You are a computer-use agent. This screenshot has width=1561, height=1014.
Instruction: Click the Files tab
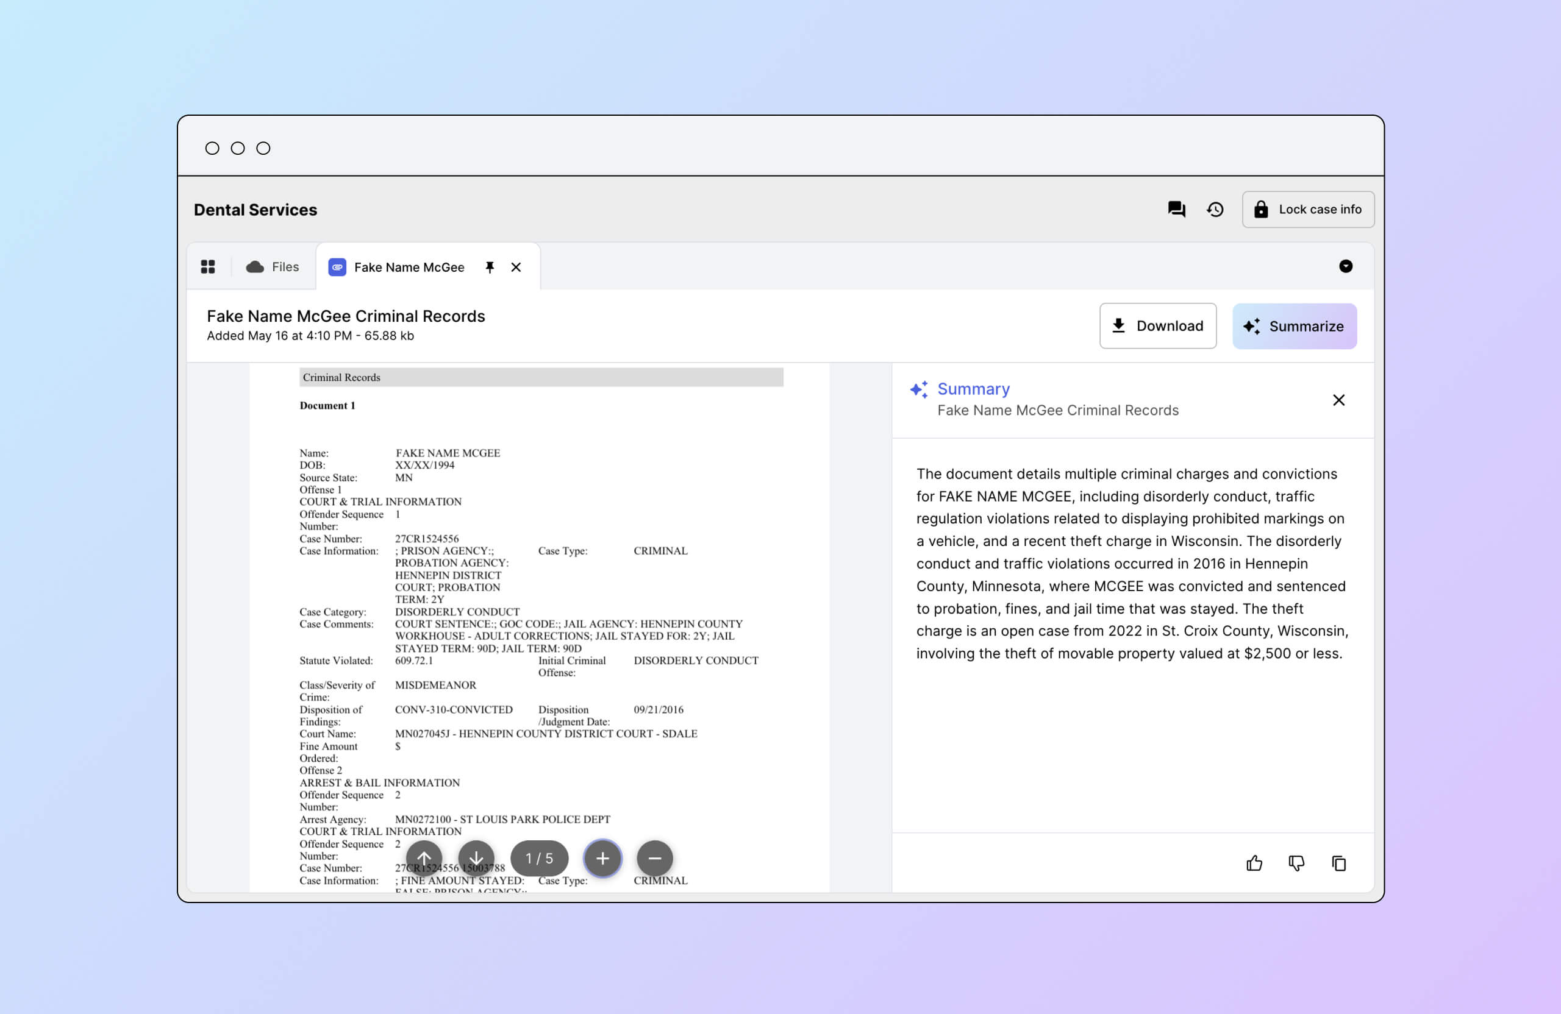pyautogui.click(x=271, y=266)
